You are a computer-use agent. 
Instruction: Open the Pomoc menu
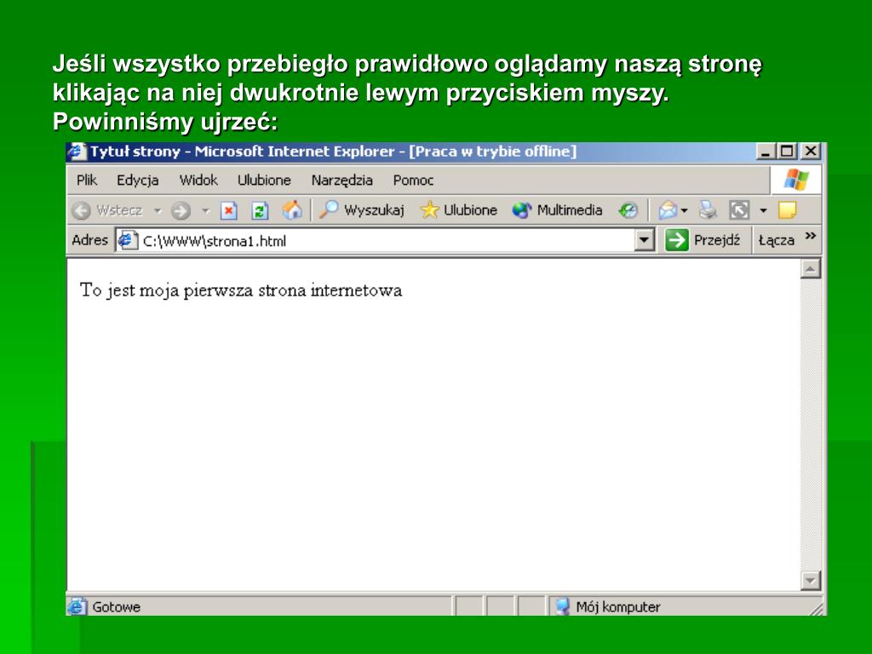[x=413, y=181]
